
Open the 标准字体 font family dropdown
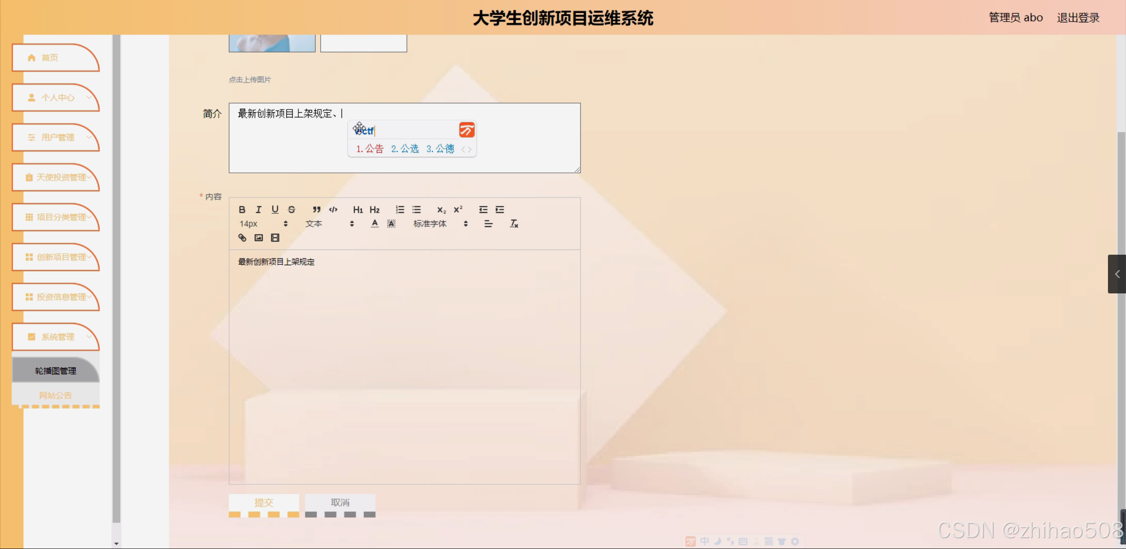[440, 224]
